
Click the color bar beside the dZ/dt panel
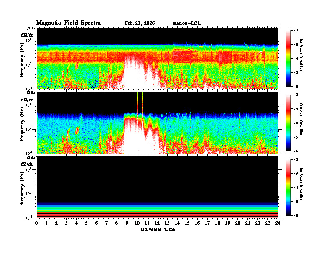click(288, 187)
